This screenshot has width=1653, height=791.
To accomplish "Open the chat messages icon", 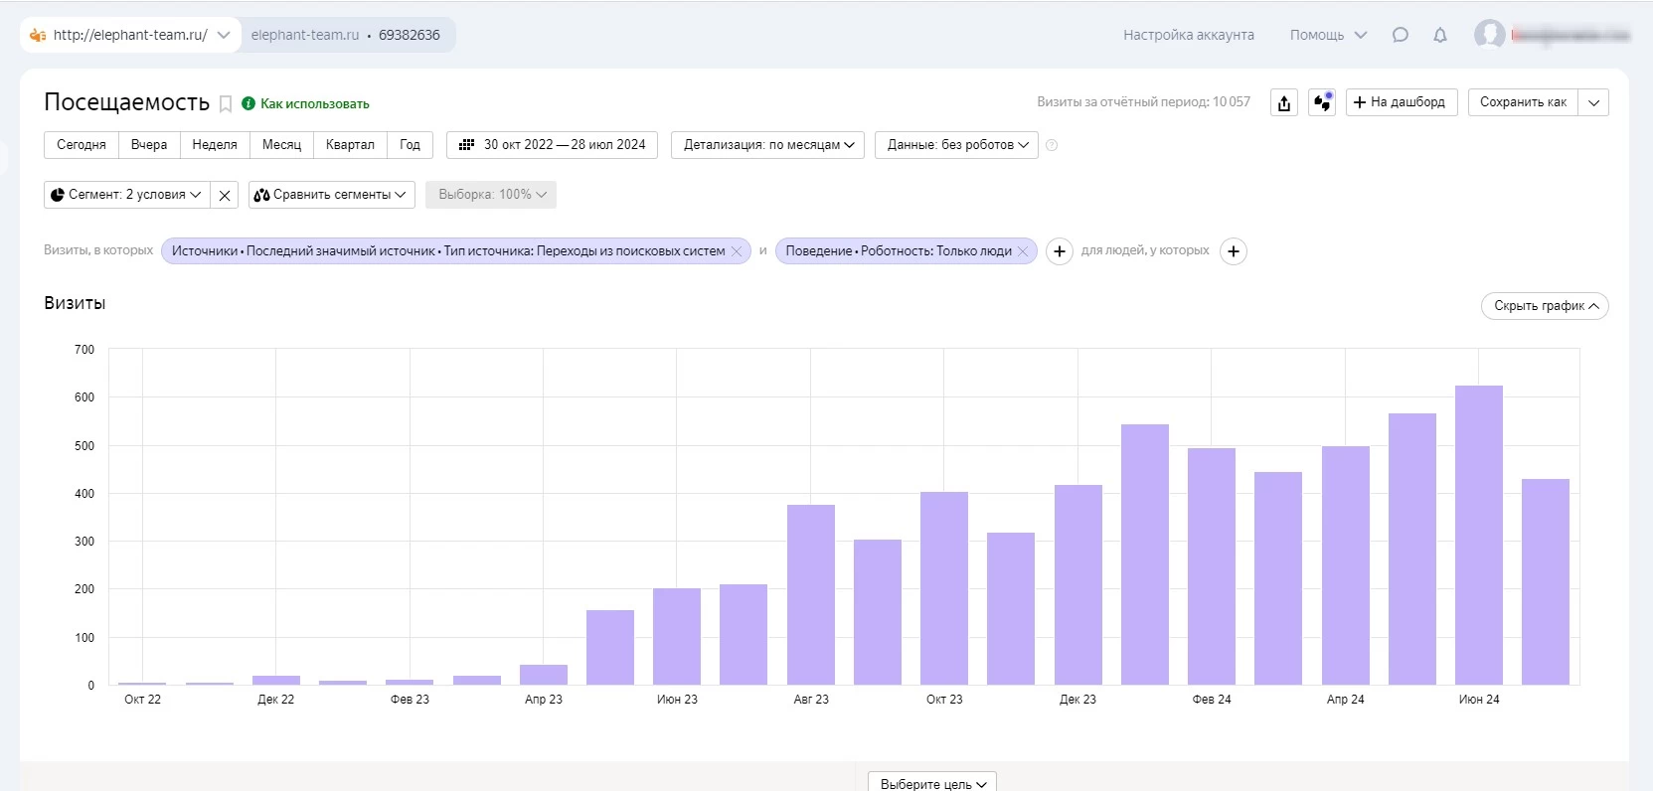I will click(x=1400, y=35).
